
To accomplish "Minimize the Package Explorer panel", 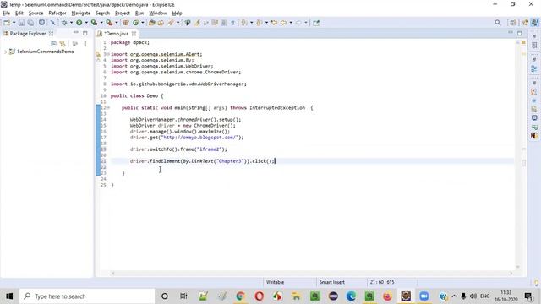I will point(75,33).
